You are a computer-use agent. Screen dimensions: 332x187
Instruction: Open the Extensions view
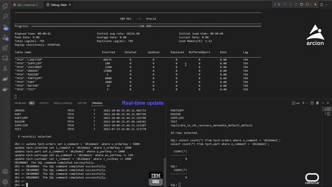tap(5, 48)
